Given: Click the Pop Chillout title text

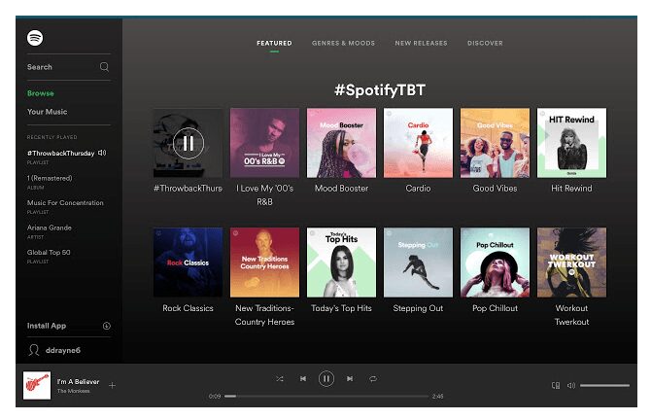Looking at the screenshot, I should pos(495,308).
